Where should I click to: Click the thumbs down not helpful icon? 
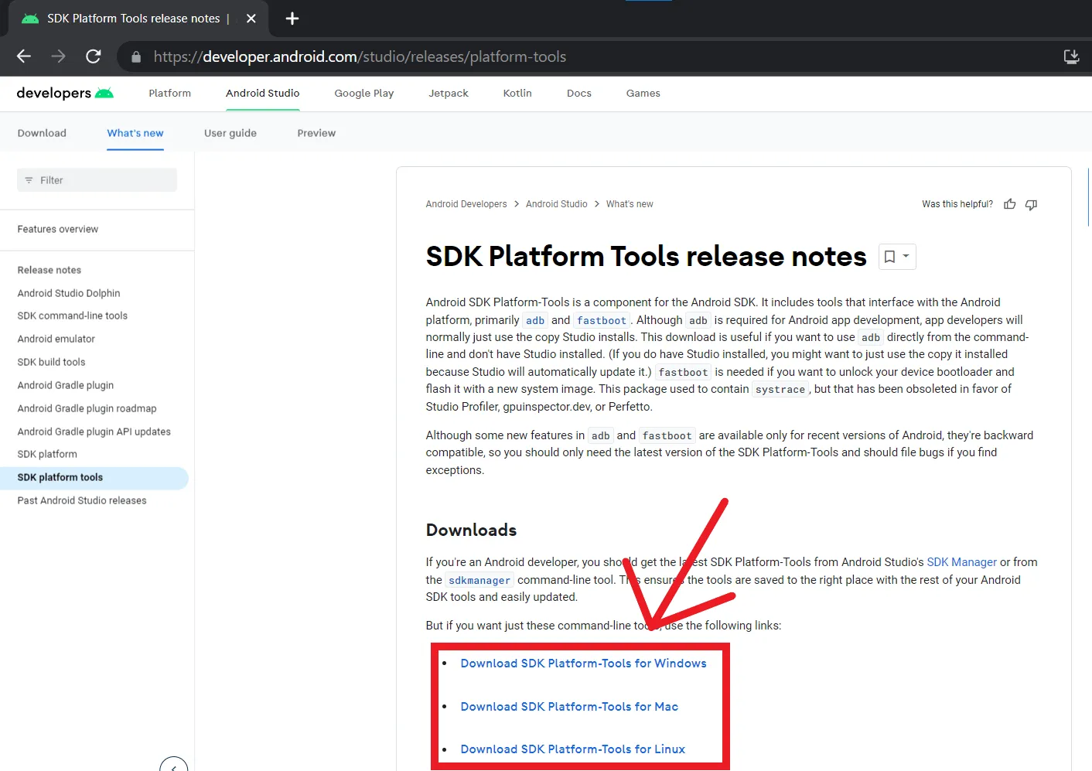coord(1031,204)
